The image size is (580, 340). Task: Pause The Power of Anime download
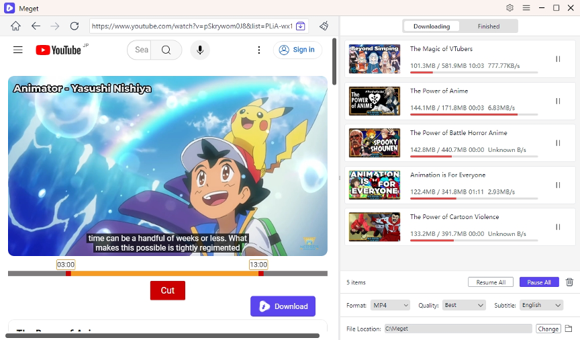pyautogui.click(x=558, y=101)
